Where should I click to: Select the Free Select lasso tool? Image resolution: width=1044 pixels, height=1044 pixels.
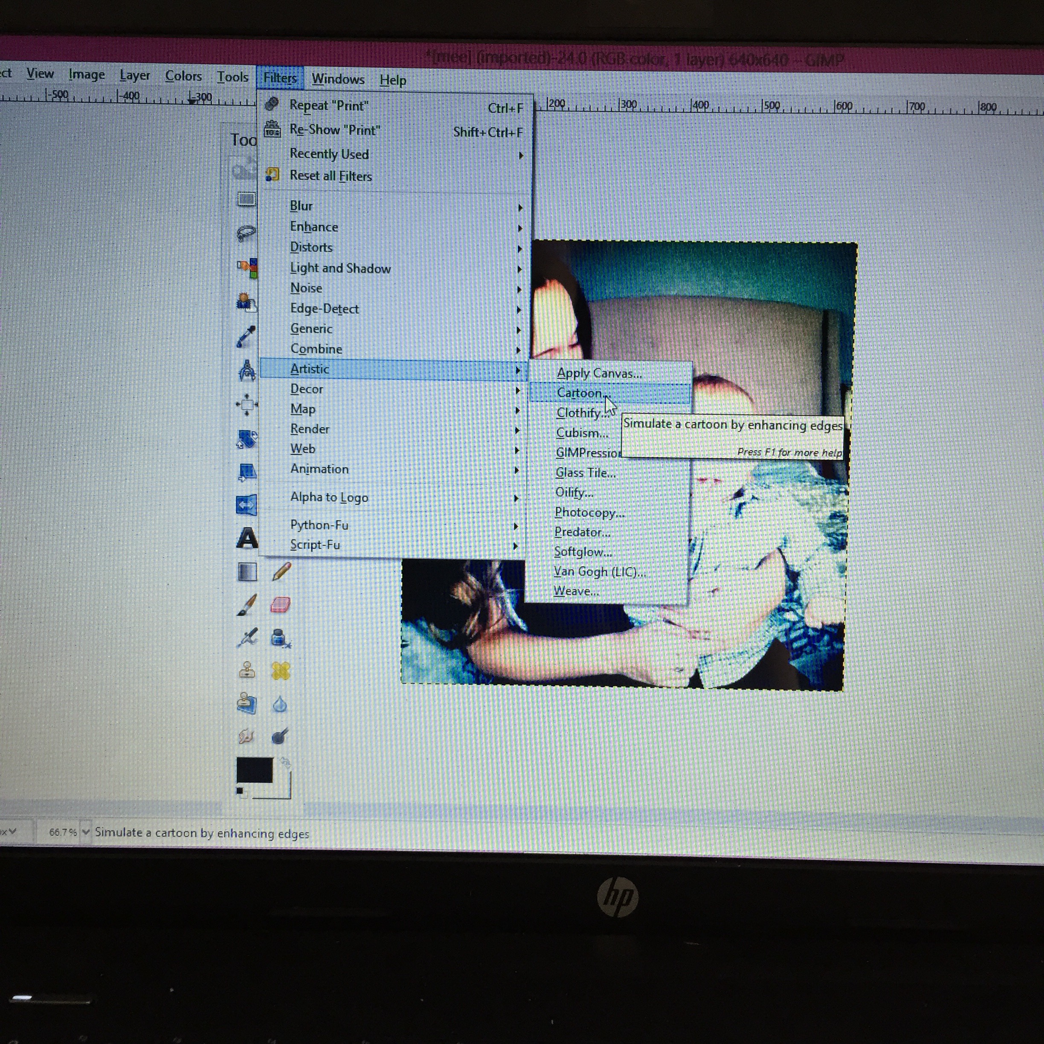point(246,233)
